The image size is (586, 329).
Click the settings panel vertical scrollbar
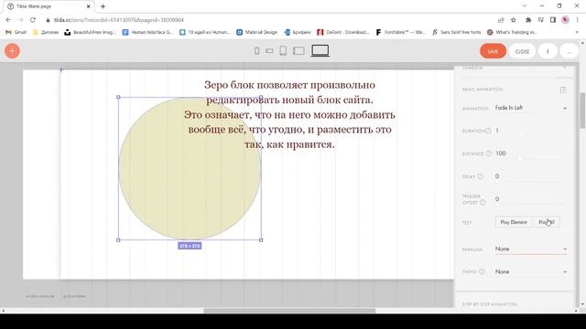pos(582,110)
